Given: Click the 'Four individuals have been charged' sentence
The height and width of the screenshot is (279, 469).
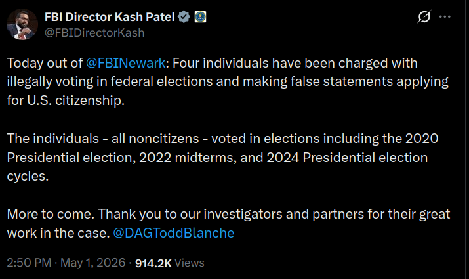Looking at the screenshot, I should (x=255, y=63).
